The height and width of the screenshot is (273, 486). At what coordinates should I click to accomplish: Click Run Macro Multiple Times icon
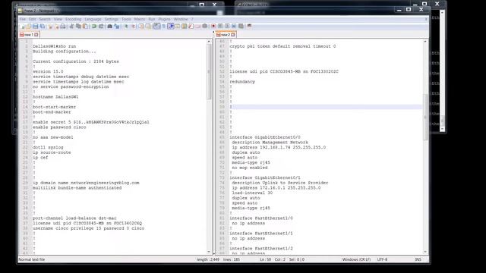[234, 27]
